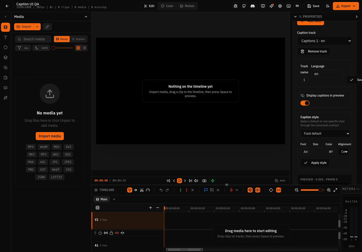Switch to the Motion workspace tab
Screen dimensions: 362x252
point(187,6)
